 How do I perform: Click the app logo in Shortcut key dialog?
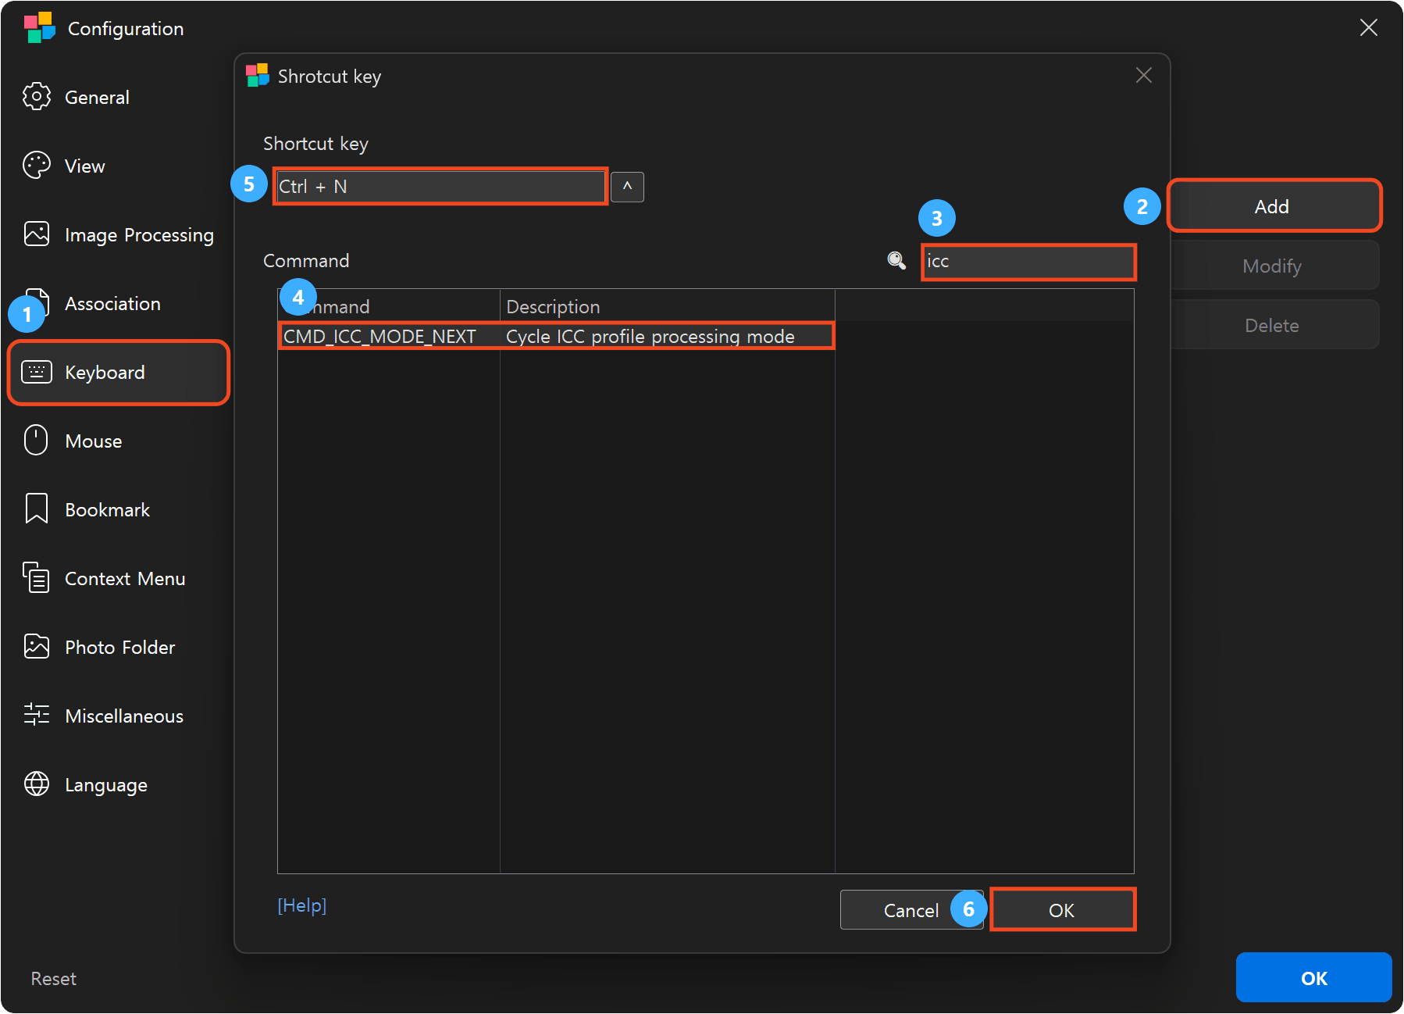tap(258, 76)
